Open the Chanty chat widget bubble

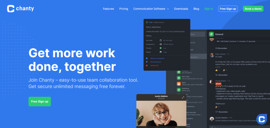262,119
